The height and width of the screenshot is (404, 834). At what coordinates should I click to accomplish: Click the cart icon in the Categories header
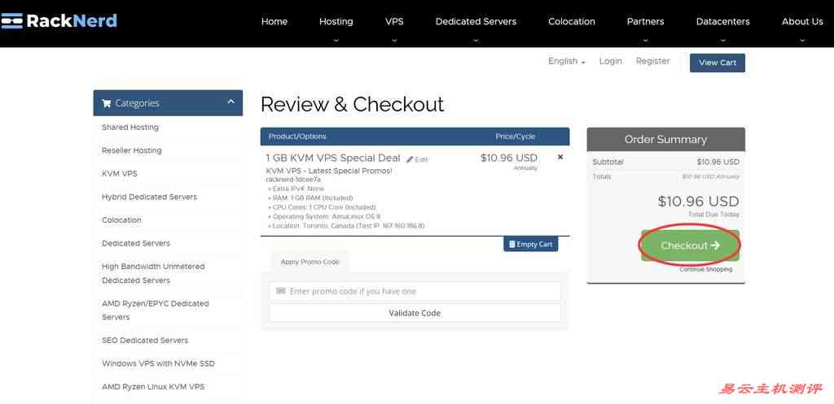click(106, 103)
